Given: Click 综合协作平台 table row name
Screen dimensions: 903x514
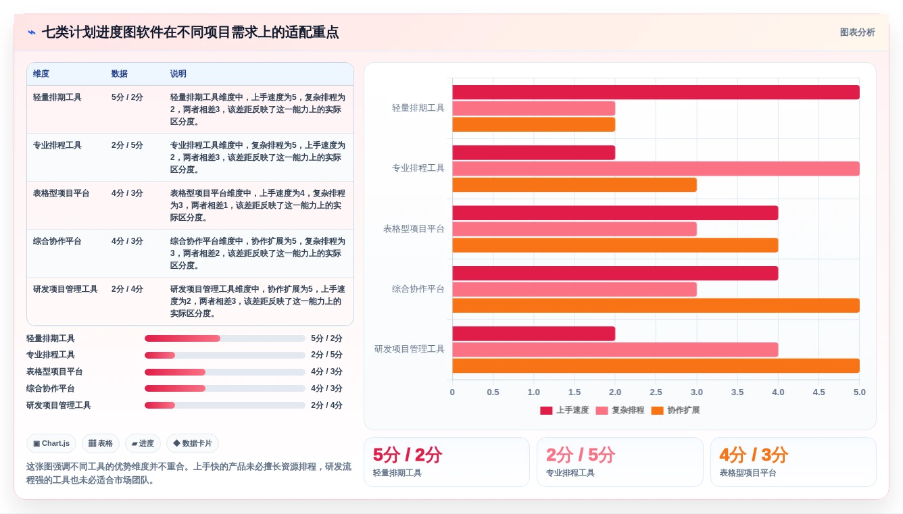Looking at the screenshot, I should (57, 241).
